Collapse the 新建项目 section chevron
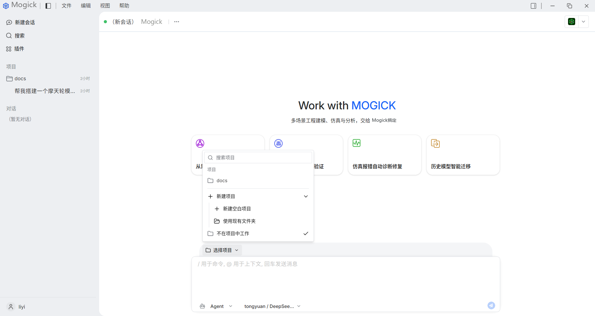Viewport: 595px width, 316px height. coord(306,196)
